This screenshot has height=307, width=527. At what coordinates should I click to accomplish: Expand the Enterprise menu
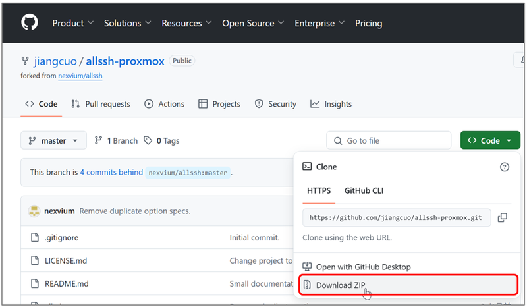[319, 23]
